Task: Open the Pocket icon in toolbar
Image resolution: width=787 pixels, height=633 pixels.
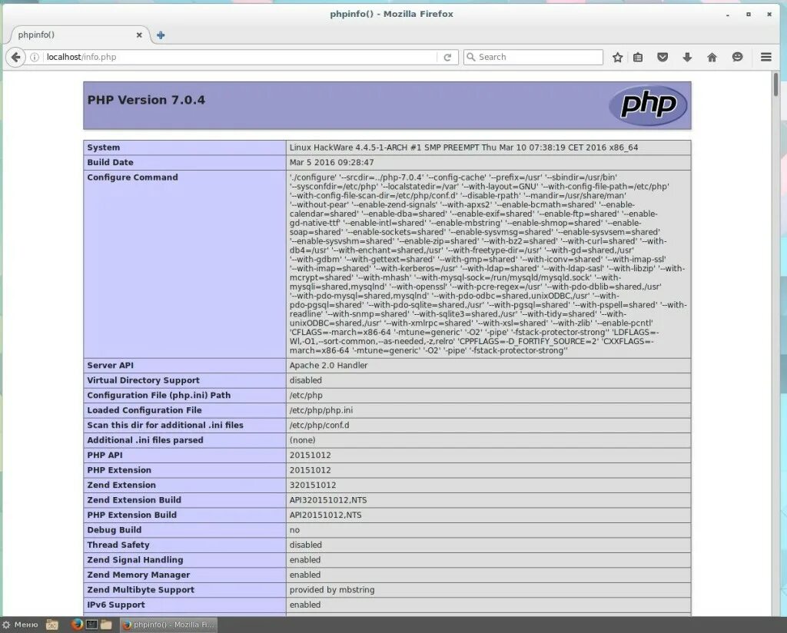Action: [662, 57]
